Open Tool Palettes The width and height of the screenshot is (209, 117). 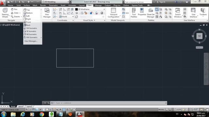click(134, 13)
